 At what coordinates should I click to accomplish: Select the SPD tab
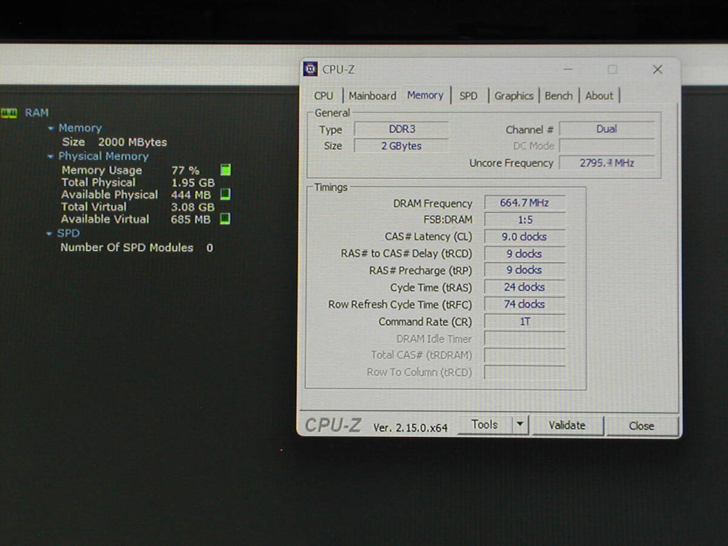pyautogui.click(x=468, y=96)
